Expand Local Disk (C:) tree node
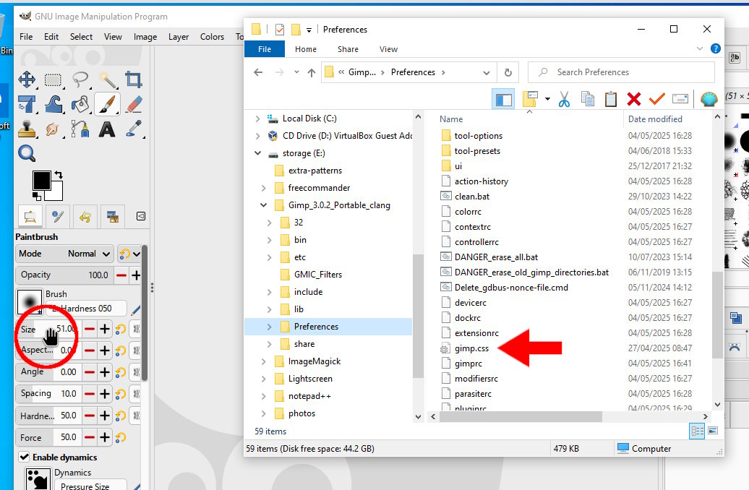749x490 pixels. click(257, 119)
